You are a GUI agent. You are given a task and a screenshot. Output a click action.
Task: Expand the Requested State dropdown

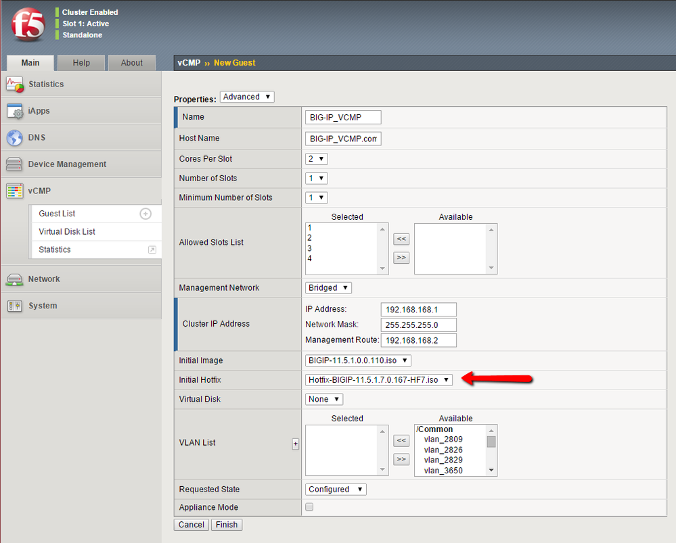pyautogui.click(x=336, y=490)
